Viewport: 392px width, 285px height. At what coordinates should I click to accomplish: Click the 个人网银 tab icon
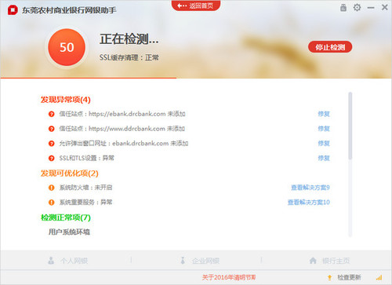(51, 261)
